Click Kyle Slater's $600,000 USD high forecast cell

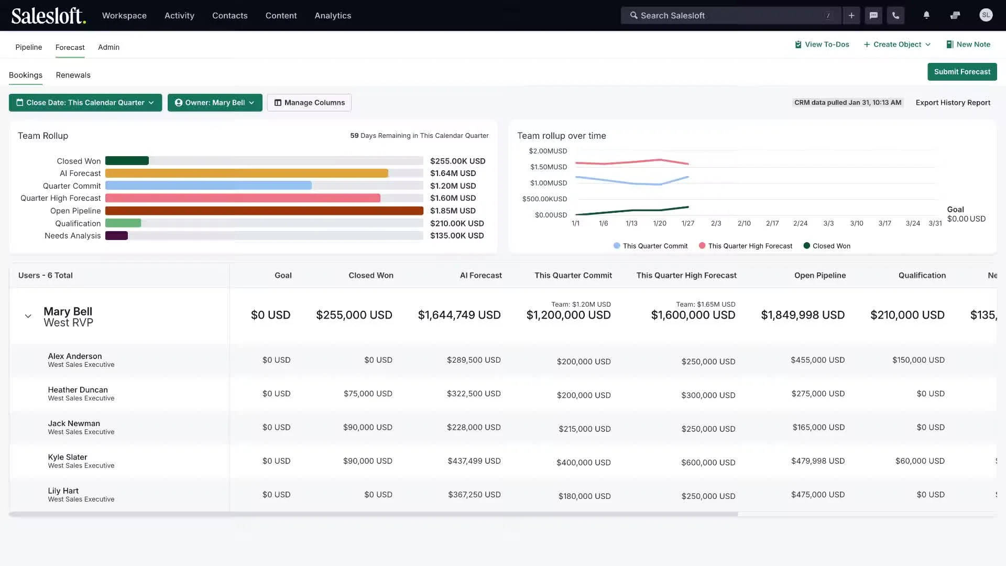click(x=708, y=462)
